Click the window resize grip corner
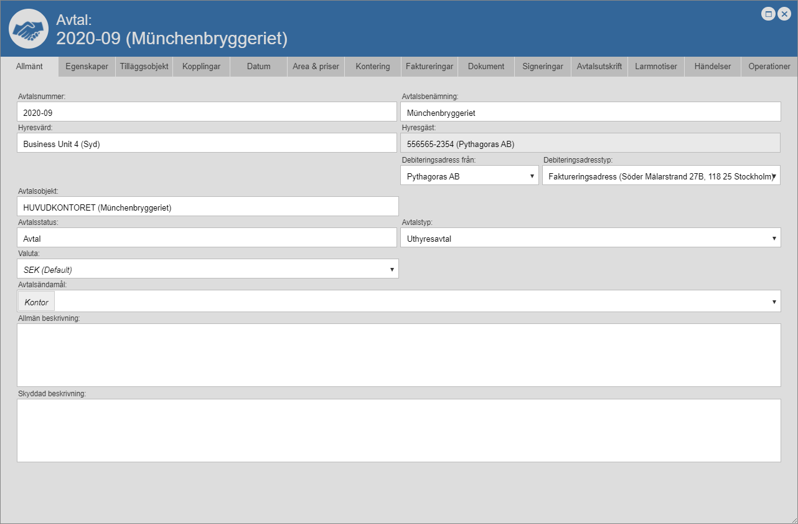The image size is (798, 524). pos(793,519)
